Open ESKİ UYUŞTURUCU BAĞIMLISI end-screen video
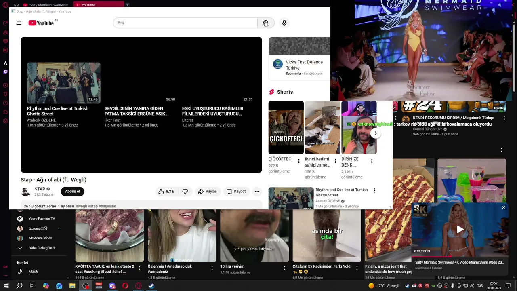The image size is (517, 291). point(212,111)
